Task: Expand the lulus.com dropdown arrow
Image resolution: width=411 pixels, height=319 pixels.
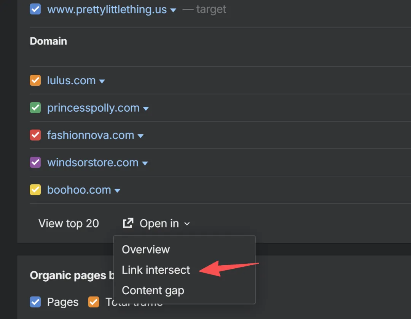Action: pyautogui.click(x=102, y=81)
